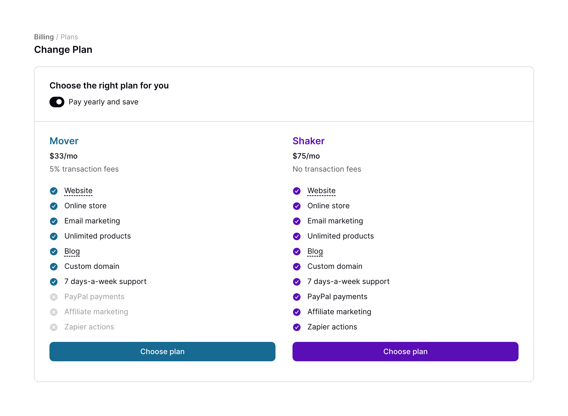Image resolution: width=568 pixels, height=416 pixels.
Task: Choose the Mover plan
Action: coord(162,351)
